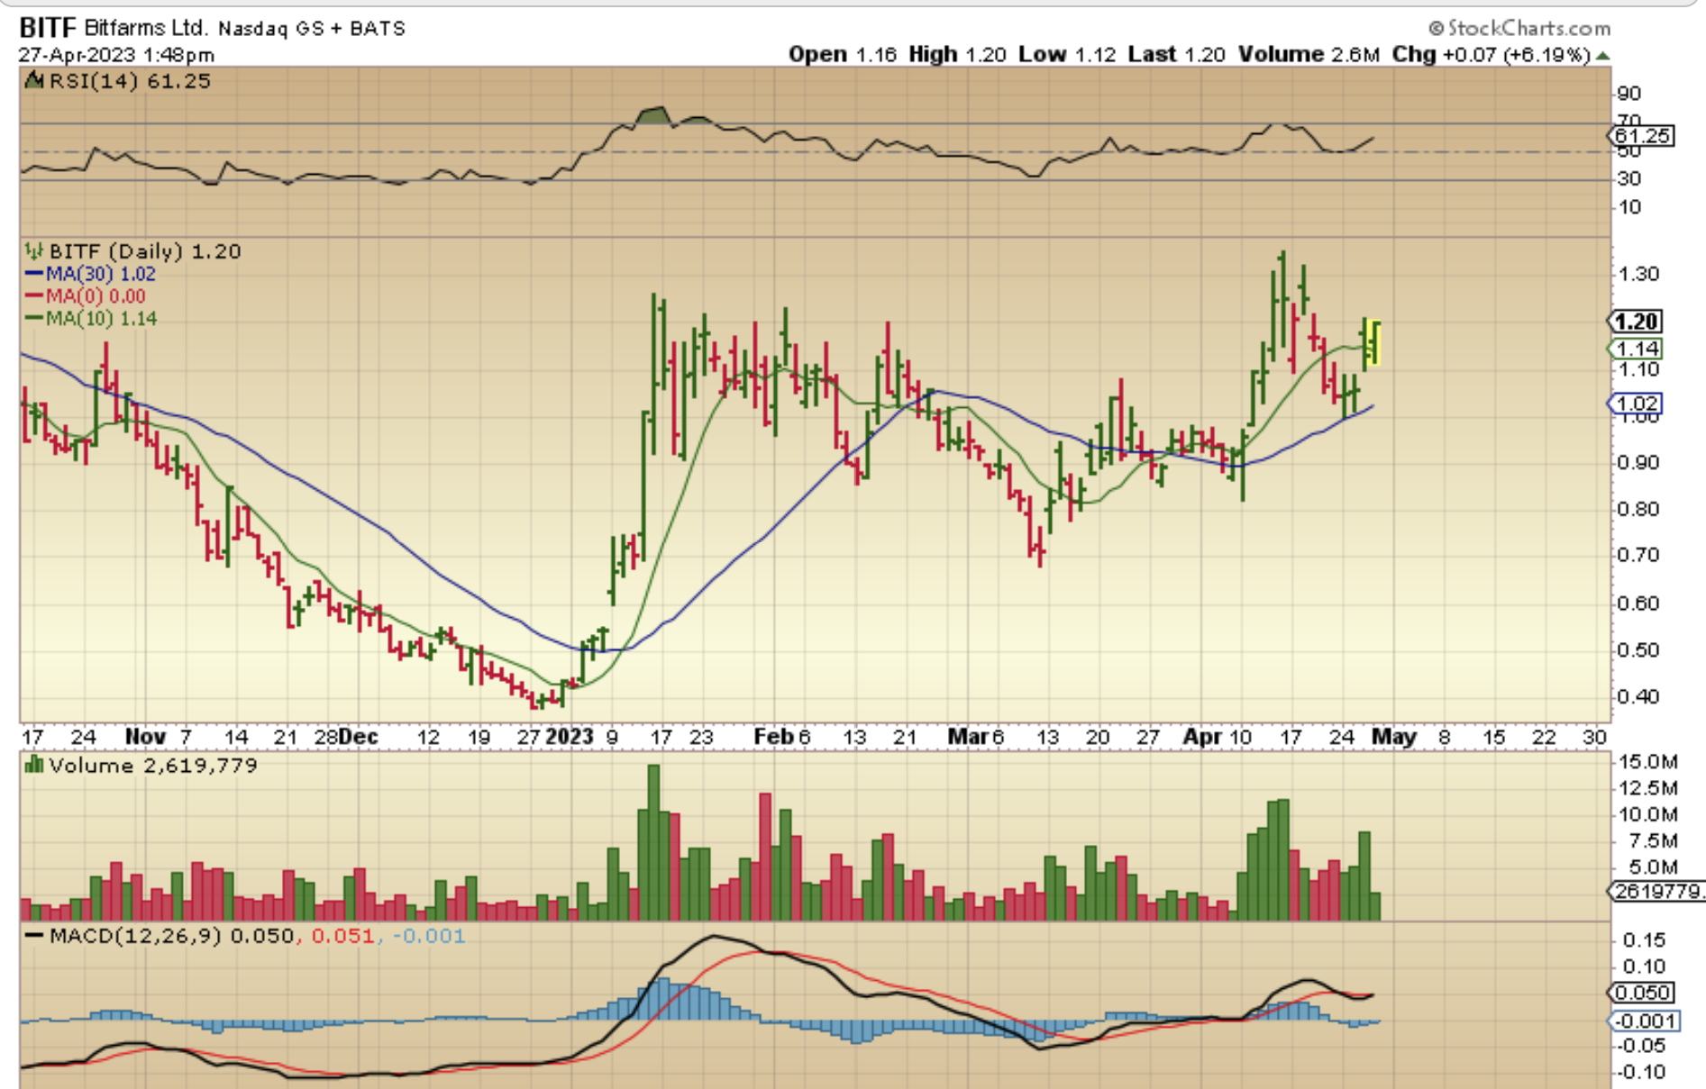
Task: Select the red MA(0) 0.00 legend
Action: coord(86,296)
